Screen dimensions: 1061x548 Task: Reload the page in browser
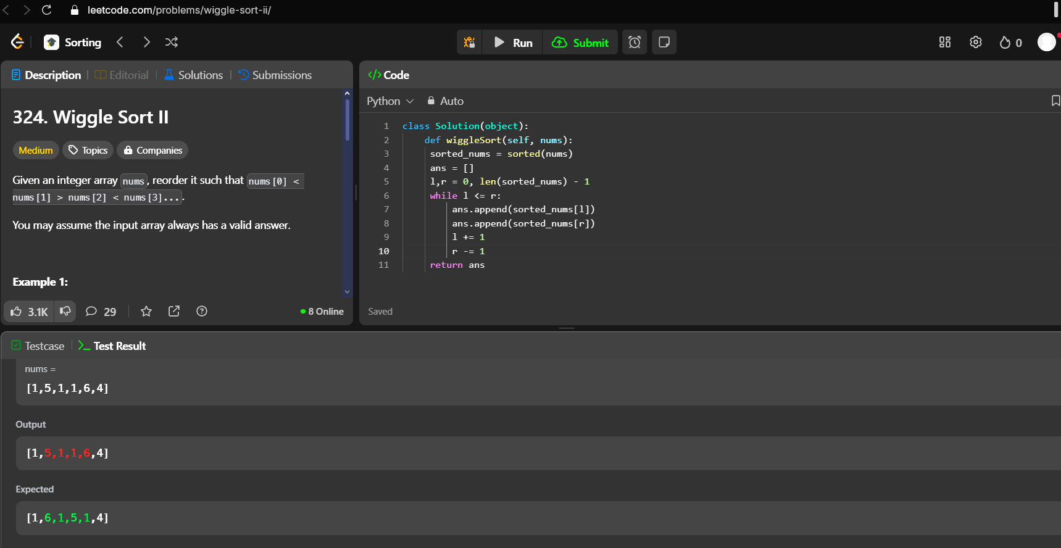[47, 10]
